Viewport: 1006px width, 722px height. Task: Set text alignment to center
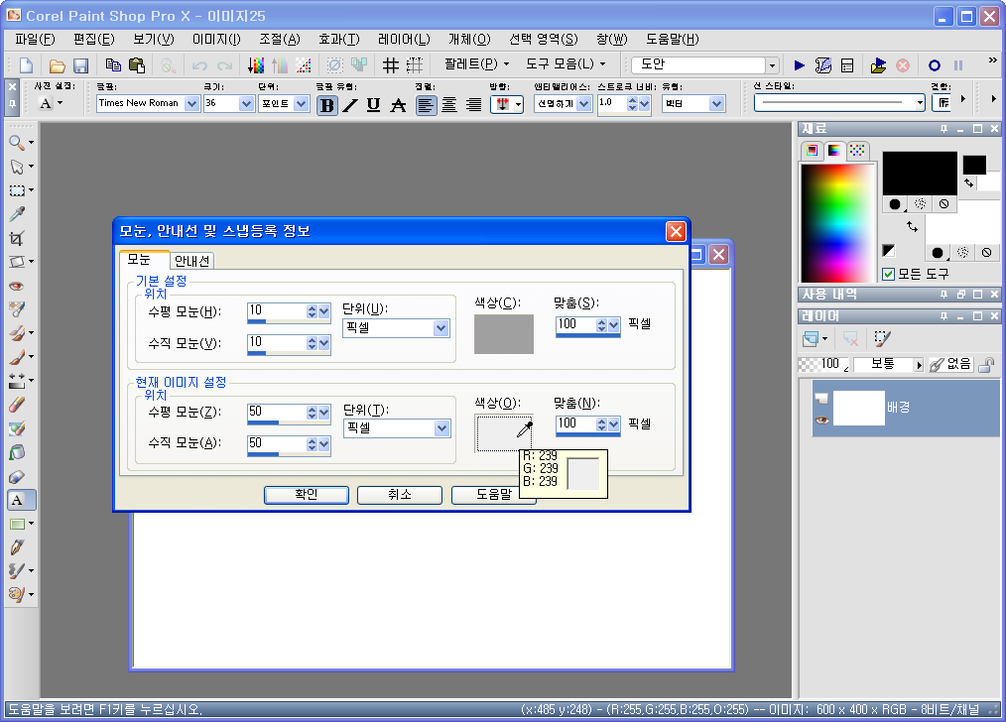[449, 104]
